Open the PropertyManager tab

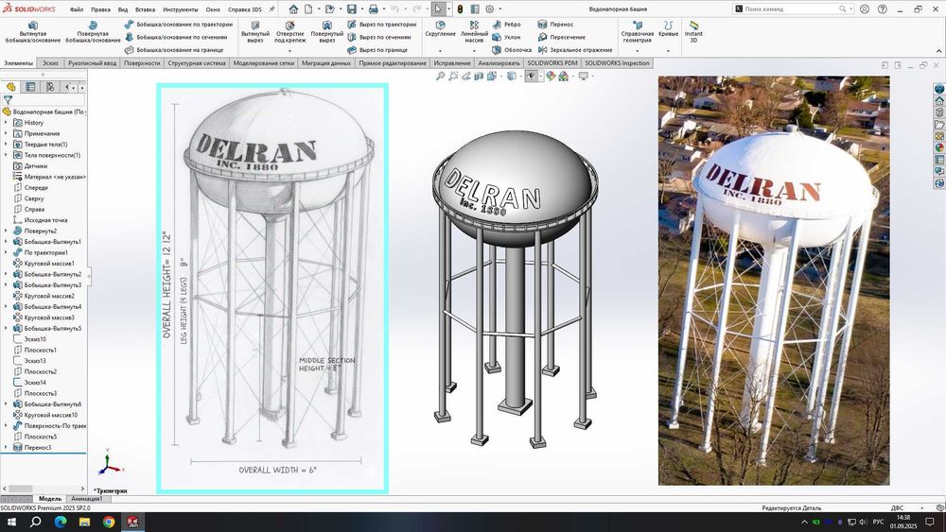point(30,87)
